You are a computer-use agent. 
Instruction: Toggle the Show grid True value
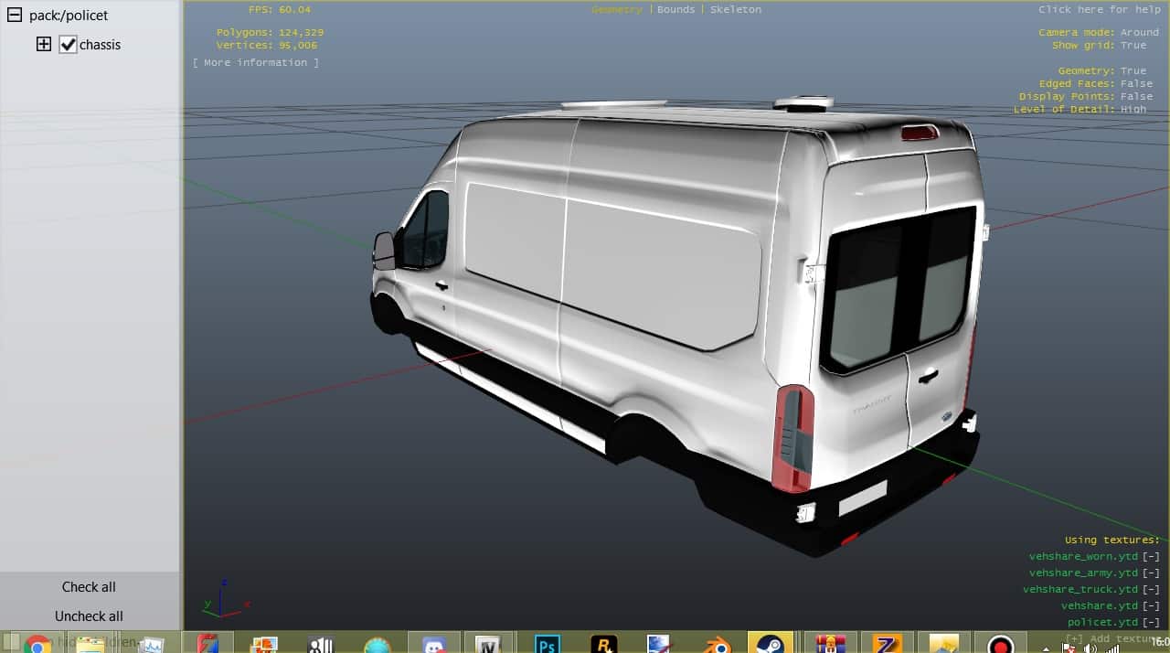coord(1133,45)
